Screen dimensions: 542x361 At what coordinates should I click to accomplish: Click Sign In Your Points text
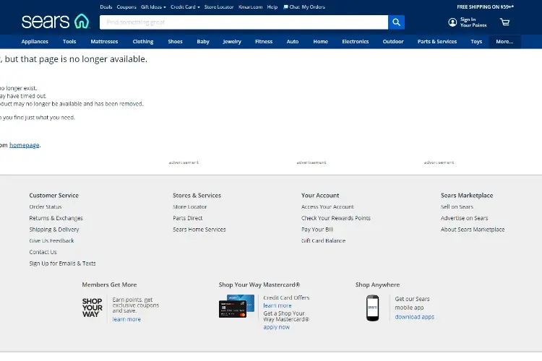473,22
